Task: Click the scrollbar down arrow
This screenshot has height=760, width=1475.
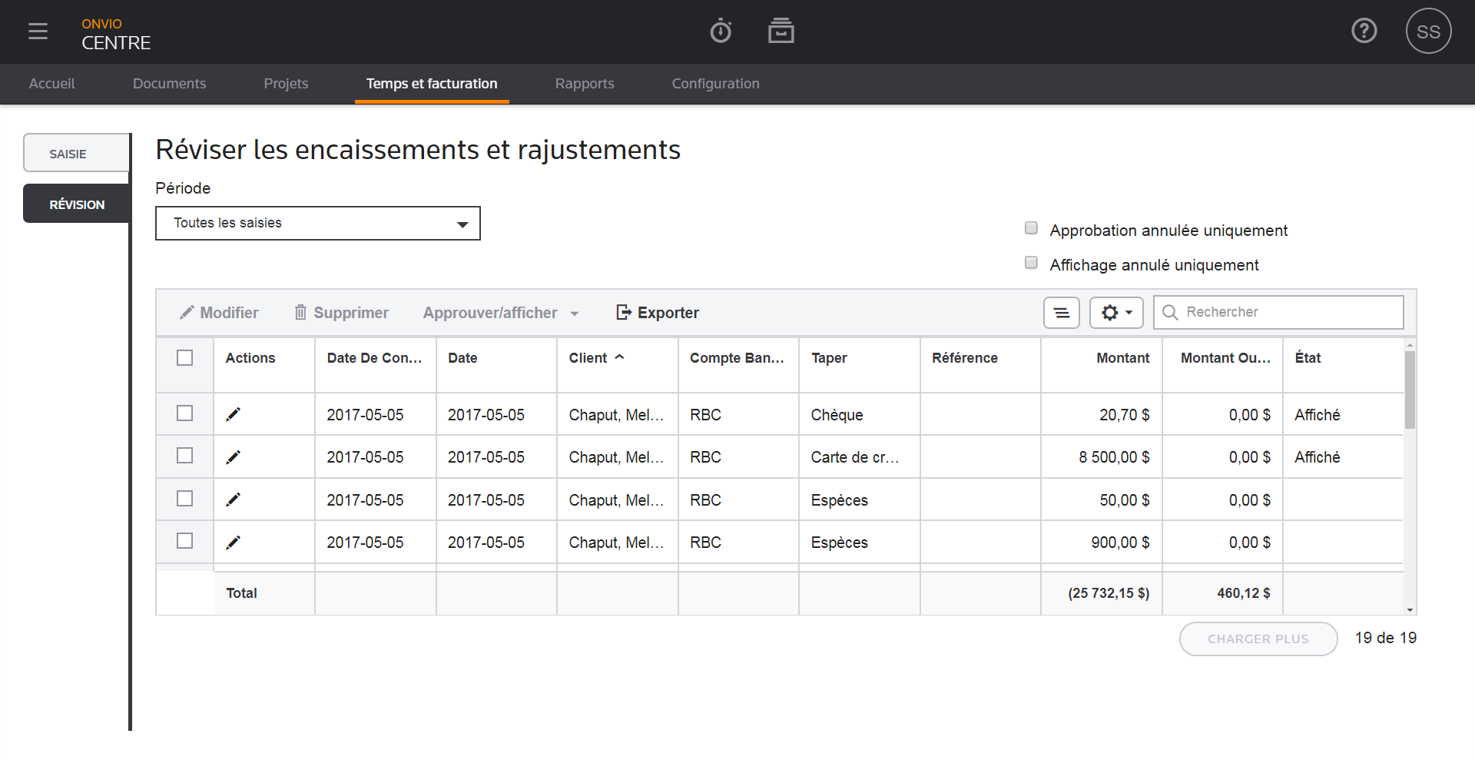Action: click(1410, 609)
